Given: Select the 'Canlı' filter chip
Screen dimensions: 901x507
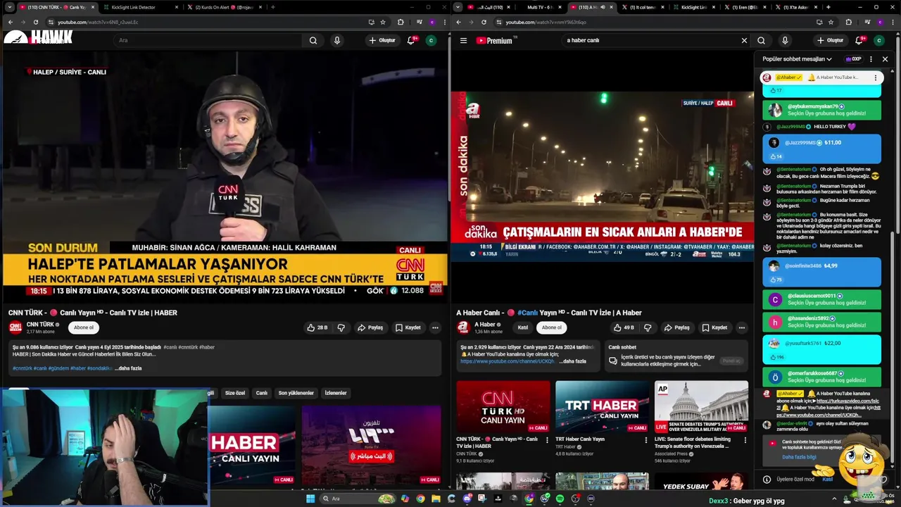Looking at the screenshot, I should pos(262,393).
